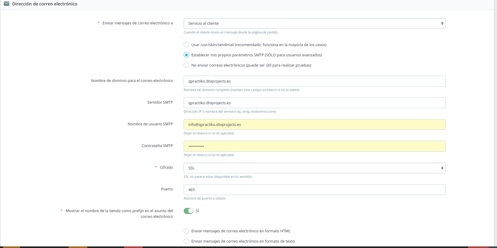Select the 'Usar /usr/sbin/sendmail' radio option

point(186,45)
